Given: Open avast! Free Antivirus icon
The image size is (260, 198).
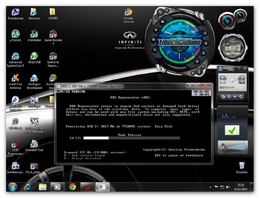Looking at the screenshot, I should coord(16,81).
